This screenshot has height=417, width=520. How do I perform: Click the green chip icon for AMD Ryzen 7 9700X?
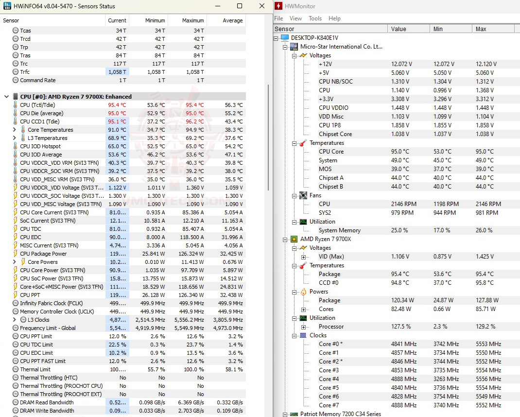pos(294,239)
